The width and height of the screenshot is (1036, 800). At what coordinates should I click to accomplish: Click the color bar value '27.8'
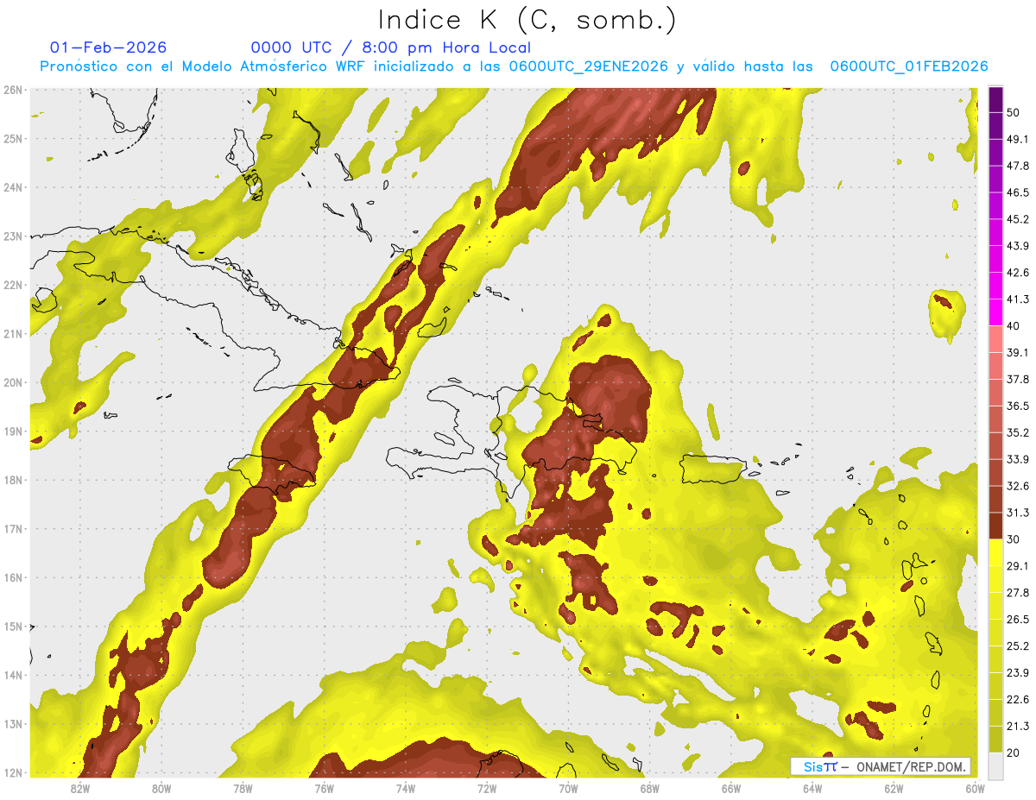click(x=1018, y=593)
